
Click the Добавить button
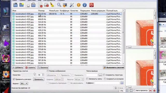(x=18, y=67)
